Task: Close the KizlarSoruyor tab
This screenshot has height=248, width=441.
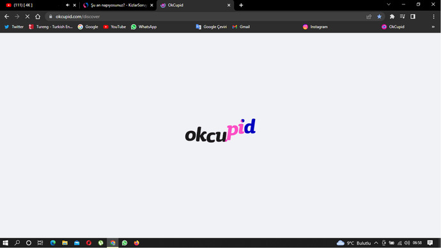Action: tap(151, 5)
